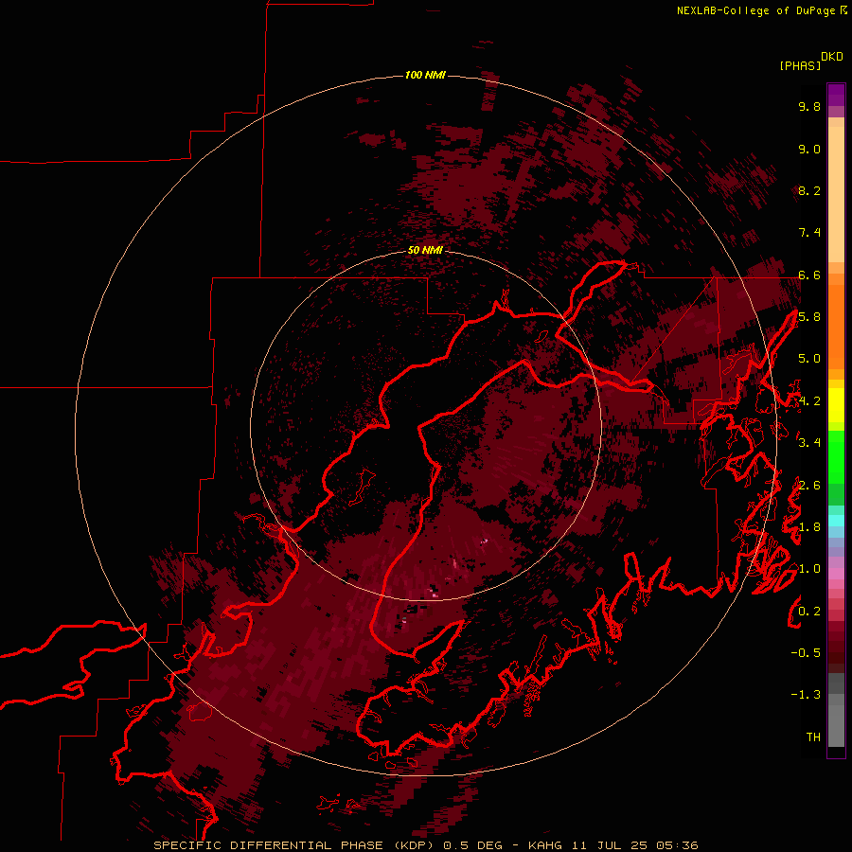
Task: Click the 2.6 color scale value
Action: click(x=809, y=486)
